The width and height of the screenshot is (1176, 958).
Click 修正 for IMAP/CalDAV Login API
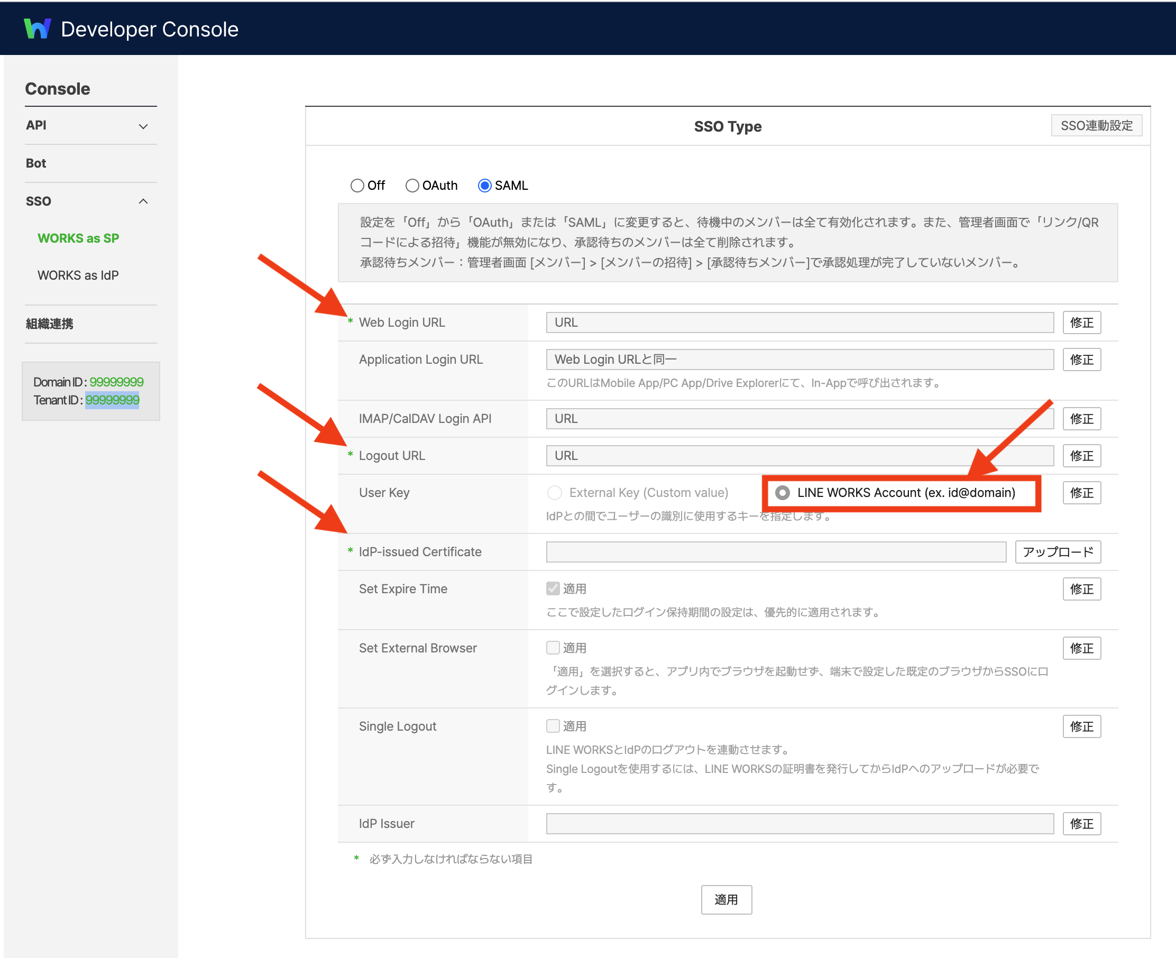[x=1082, y=419]
